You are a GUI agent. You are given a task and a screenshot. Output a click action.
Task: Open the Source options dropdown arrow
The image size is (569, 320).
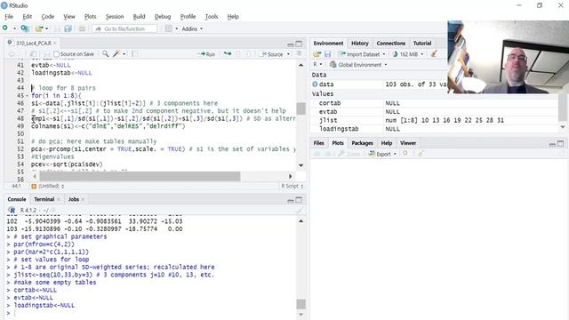coord(288,54)
